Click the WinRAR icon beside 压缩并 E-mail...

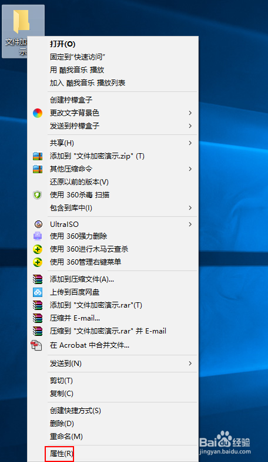(38, 318)
